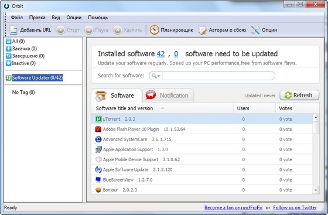This screenshot has height=215, width=328.
Task: Click the Refresh button
Action: [299, 95]
